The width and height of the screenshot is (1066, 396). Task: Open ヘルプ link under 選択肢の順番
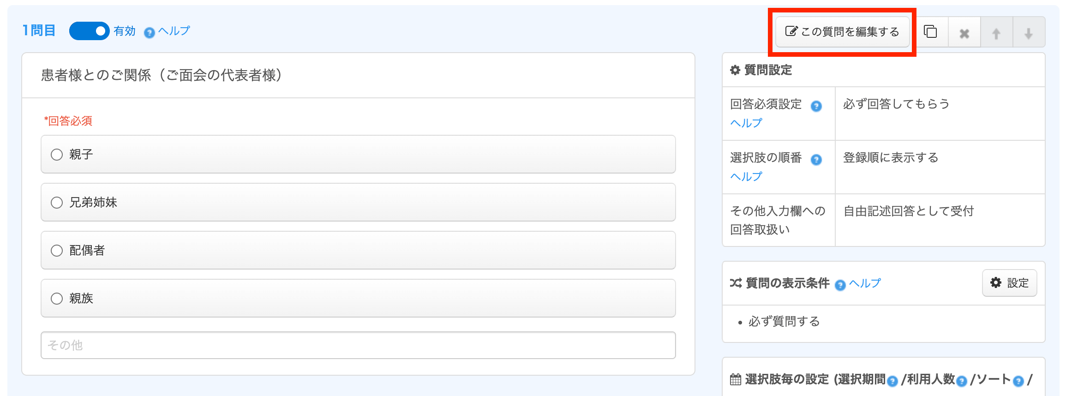(x=746, y=176)
